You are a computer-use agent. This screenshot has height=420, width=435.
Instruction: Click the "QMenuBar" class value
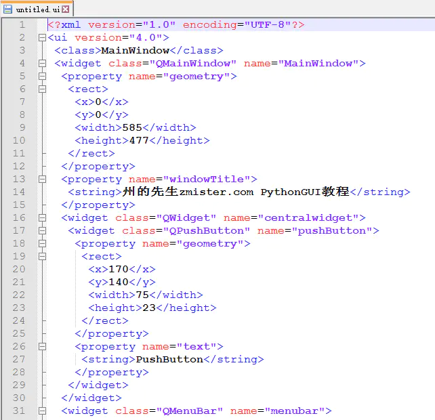point(190,411)
